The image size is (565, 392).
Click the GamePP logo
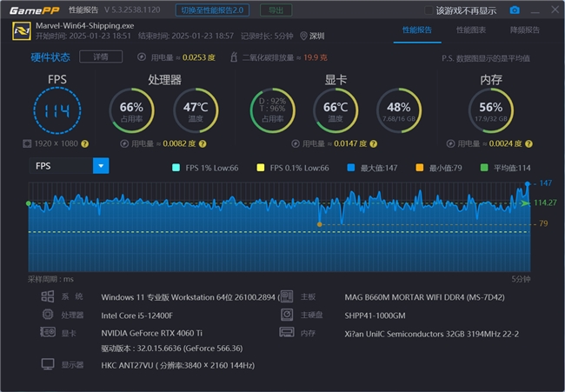click(x=34, y=10)
